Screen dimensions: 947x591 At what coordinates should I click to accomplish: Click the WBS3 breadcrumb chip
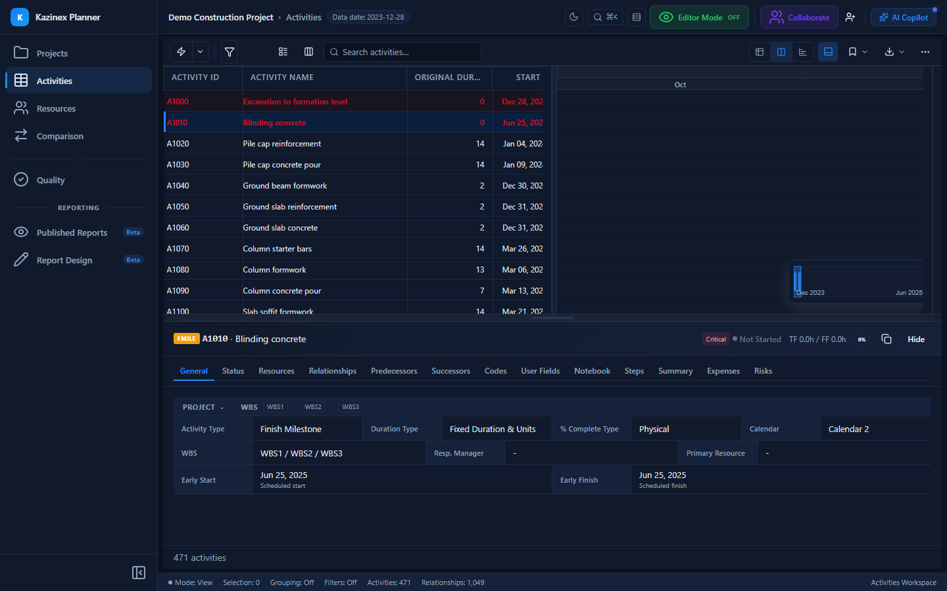coord(351,407)
